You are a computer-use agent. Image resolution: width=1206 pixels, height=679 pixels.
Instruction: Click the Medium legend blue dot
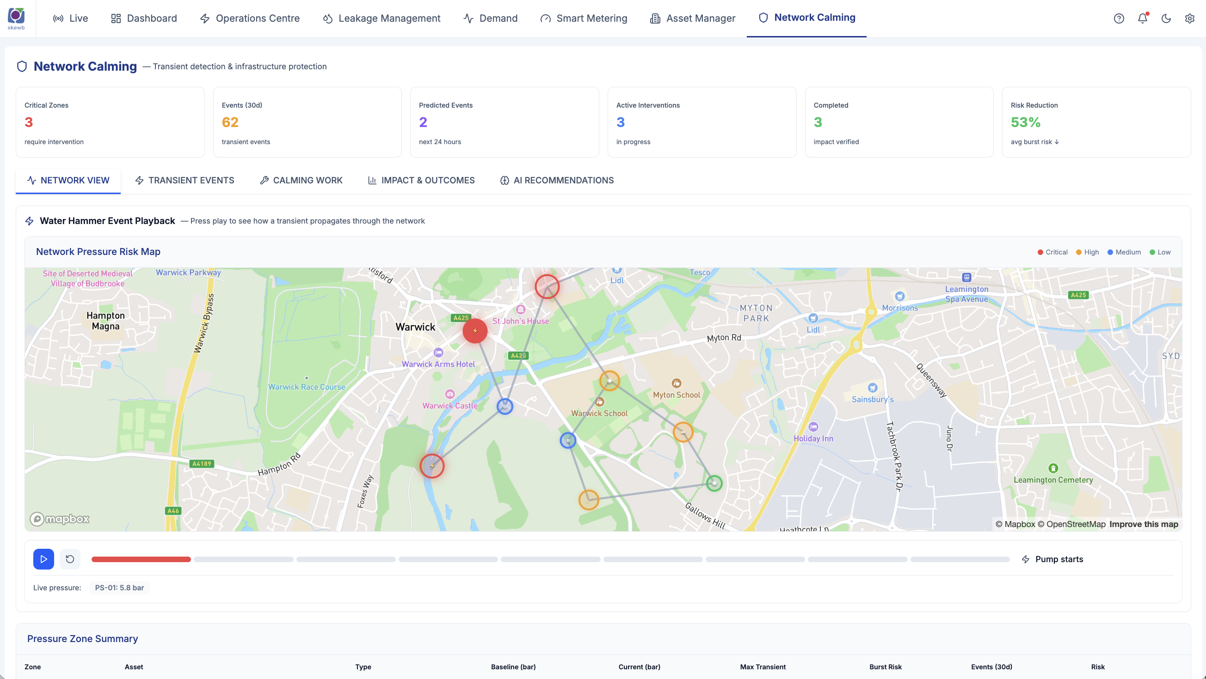1110,252
